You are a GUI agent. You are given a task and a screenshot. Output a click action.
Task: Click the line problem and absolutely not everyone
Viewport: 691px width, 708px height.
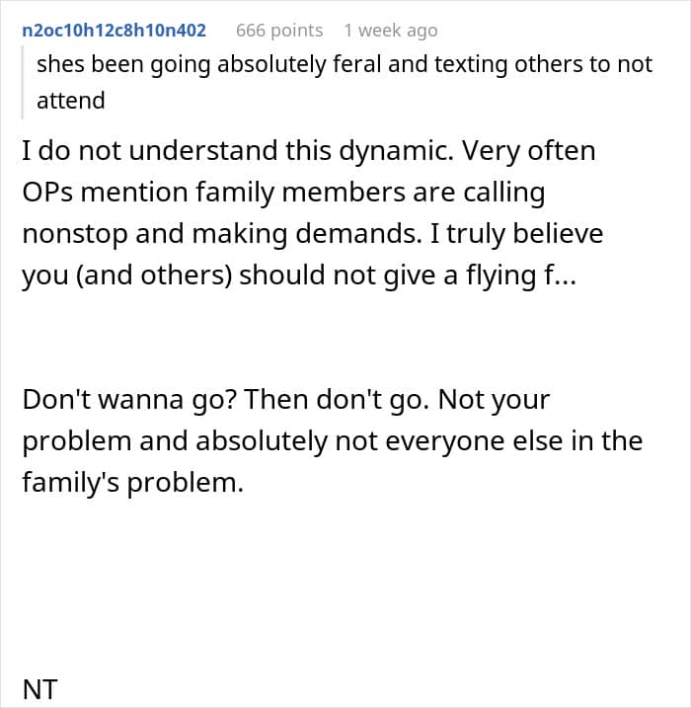point(333,441)
